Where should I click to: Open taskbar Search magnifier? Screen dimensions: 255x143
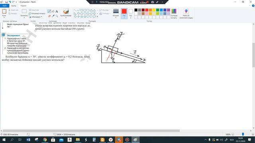(12, 139)
